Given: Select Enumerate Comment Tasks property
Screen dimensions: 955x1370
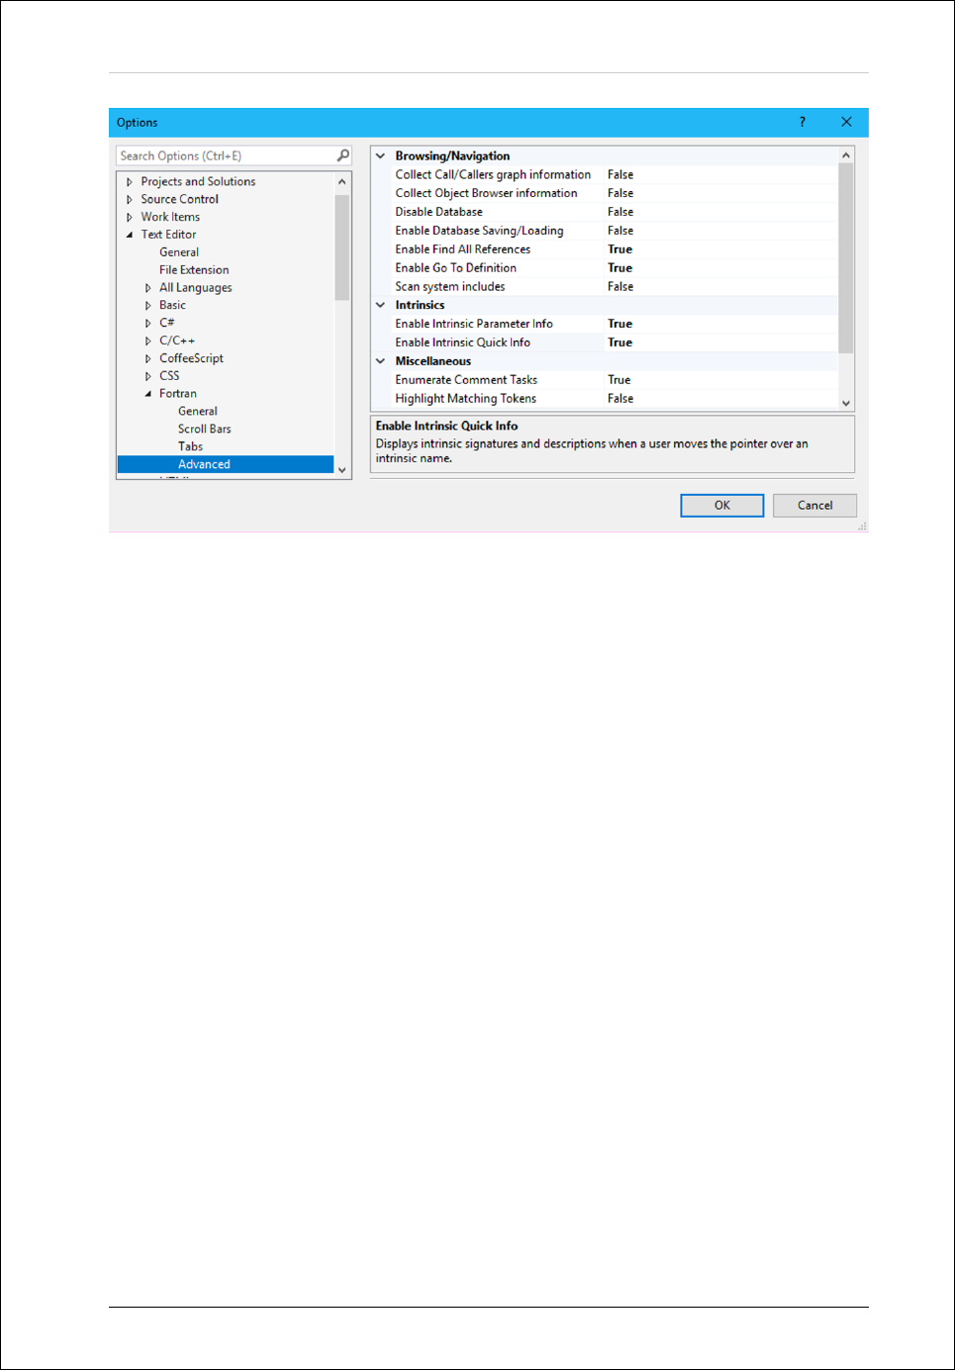Looking at the screenshot, I should (466, 380).
